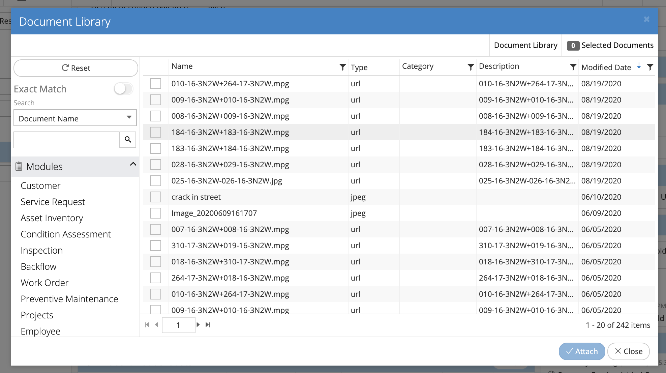666x373 pixels.
Task: Jump to the last page of results
Action: (208, 325)
